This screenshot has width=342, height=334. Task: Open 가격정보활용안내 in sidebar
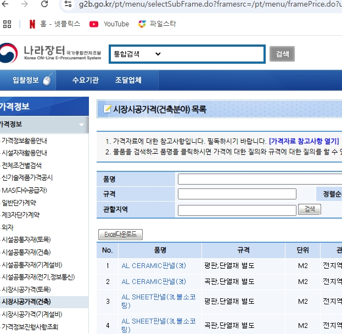[24, 141]
